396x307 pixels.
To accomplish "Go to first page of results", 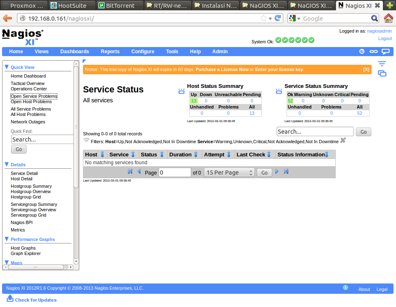I will [130, 172].
